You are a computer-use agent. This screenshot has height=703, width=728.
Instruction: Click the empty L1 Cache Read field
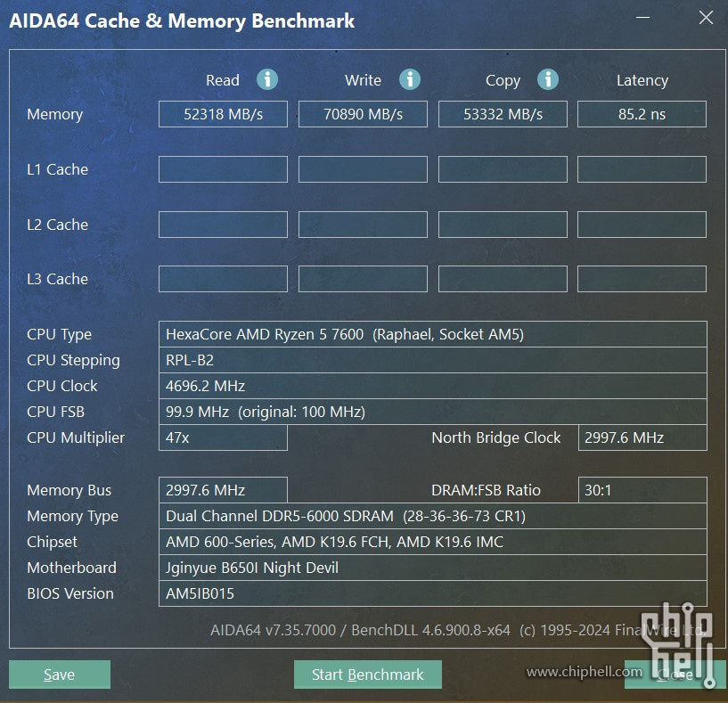(223, 169)
